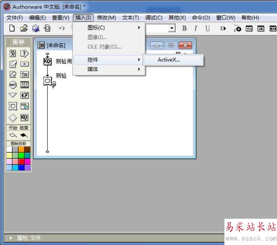Select the Navigate triangle icon
This screenshot has height=245, width=277.
click(x=13, y=95)
